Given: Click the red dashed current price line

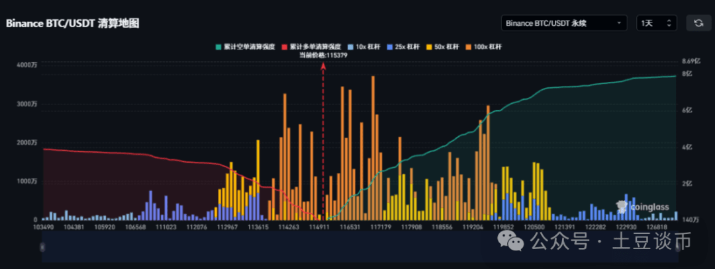Looking at the screenshot, I should 323,141.
